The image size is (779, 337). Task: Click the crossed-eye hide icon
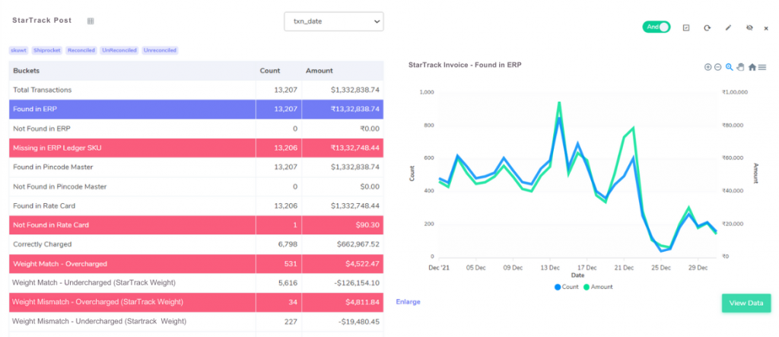click(749, 28)
